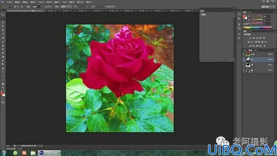The width and height of the screenshot is (277, 156).
Task: Select the Eyedropper tool
Action: click(3, 34)
